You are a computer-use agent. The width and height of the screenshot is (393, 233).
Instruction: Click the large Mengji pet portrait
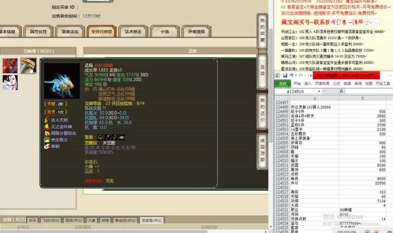coord(62,81)
